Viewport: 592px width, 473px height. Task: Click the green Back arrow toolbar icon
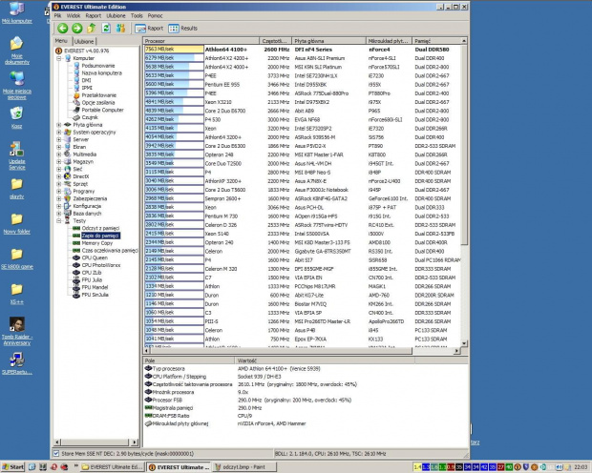click(x=63, y=28)
